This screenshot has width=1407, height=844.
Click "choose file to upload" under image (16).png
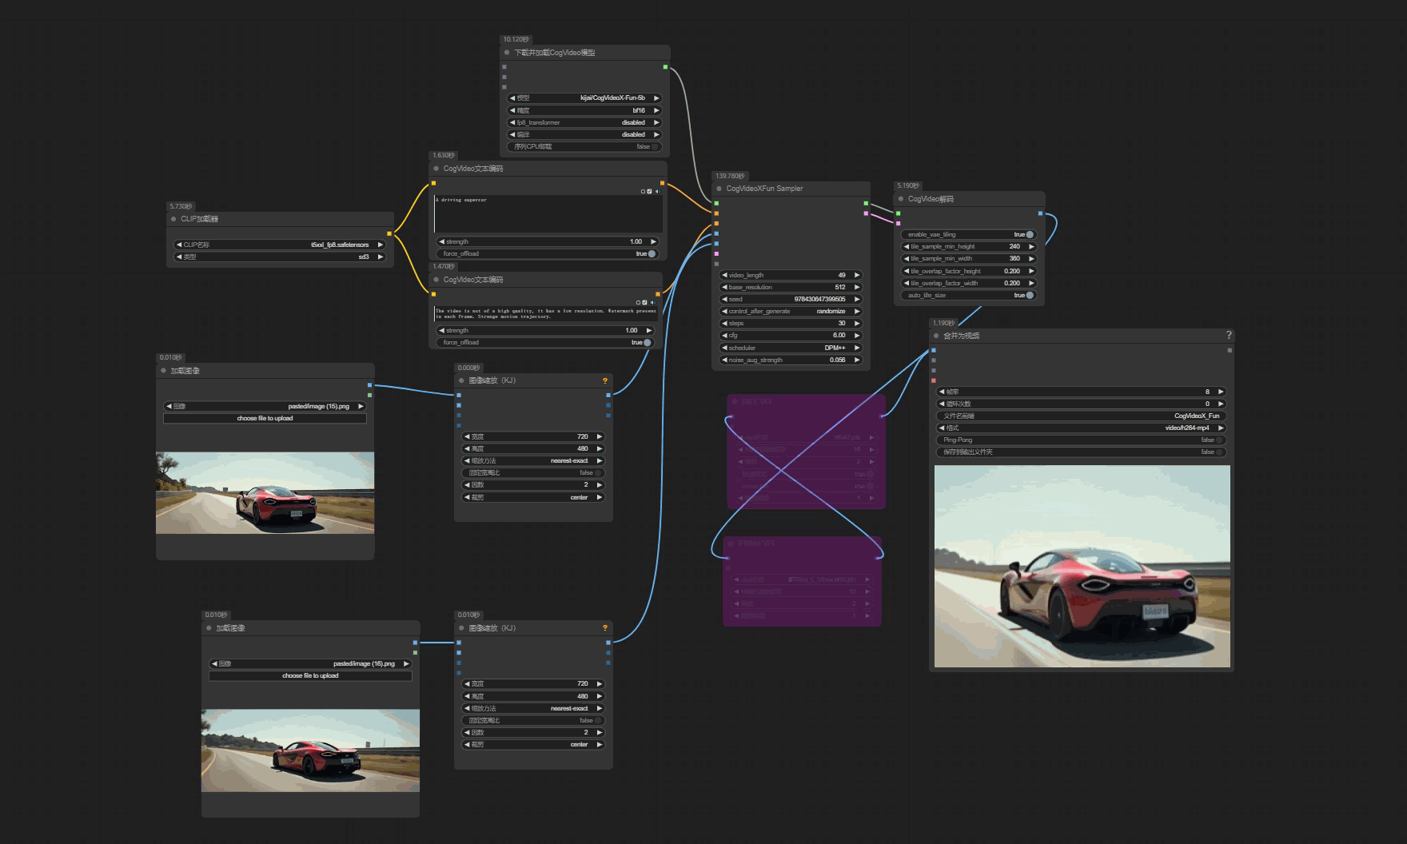point(310,675)
